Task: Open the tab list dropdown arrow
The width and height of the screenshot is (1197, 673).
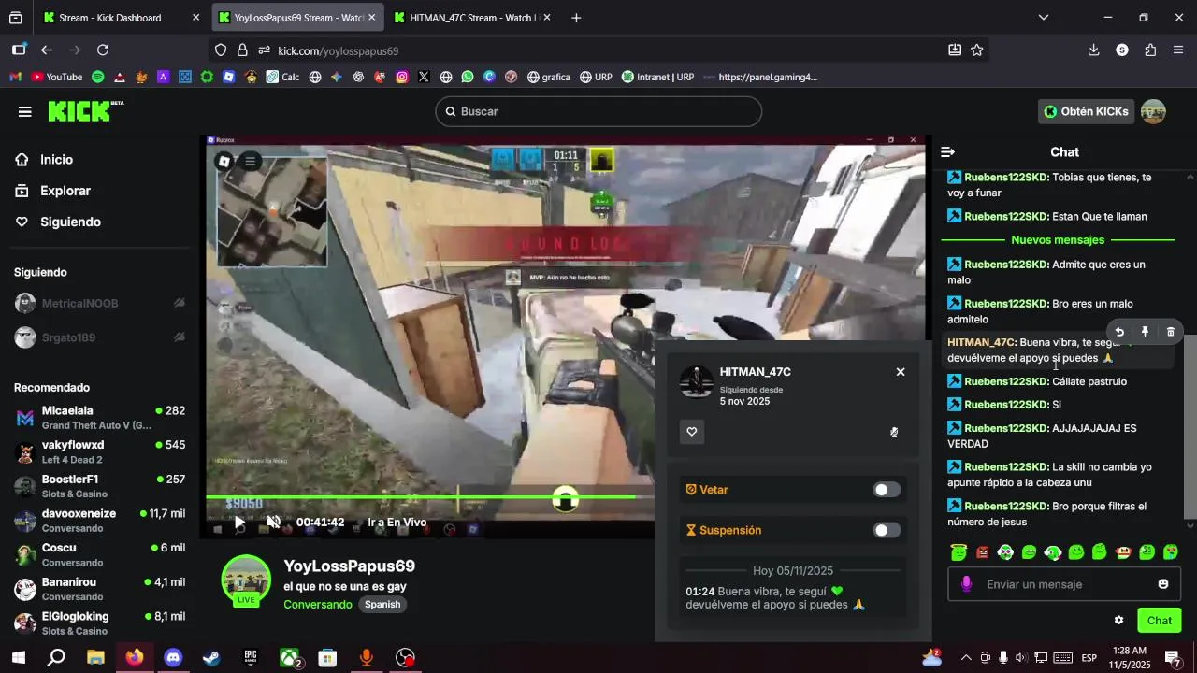Action: [1044, 17]
